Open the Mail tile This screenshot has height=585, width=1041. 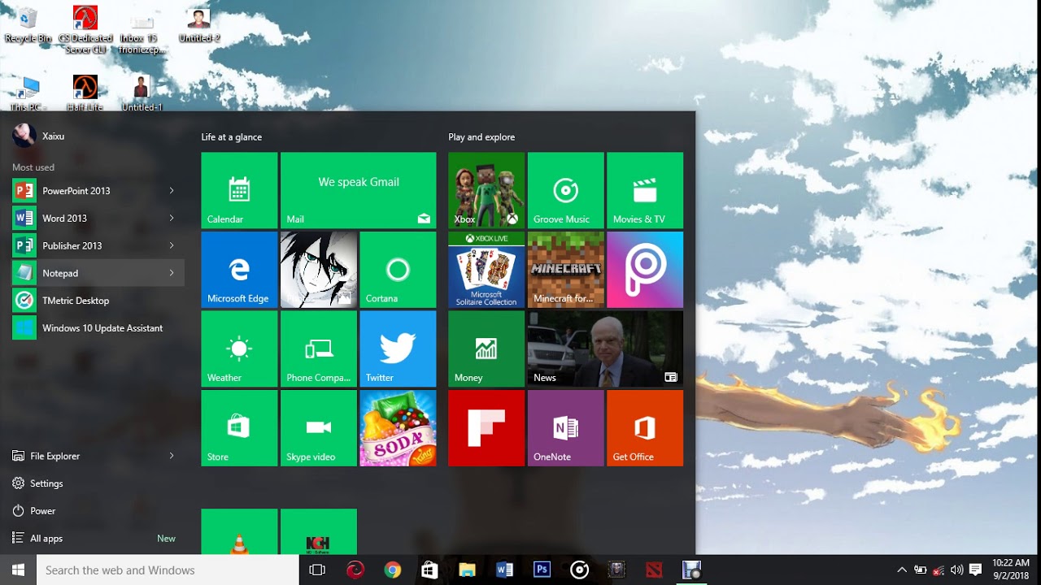(x=358, y=190)
